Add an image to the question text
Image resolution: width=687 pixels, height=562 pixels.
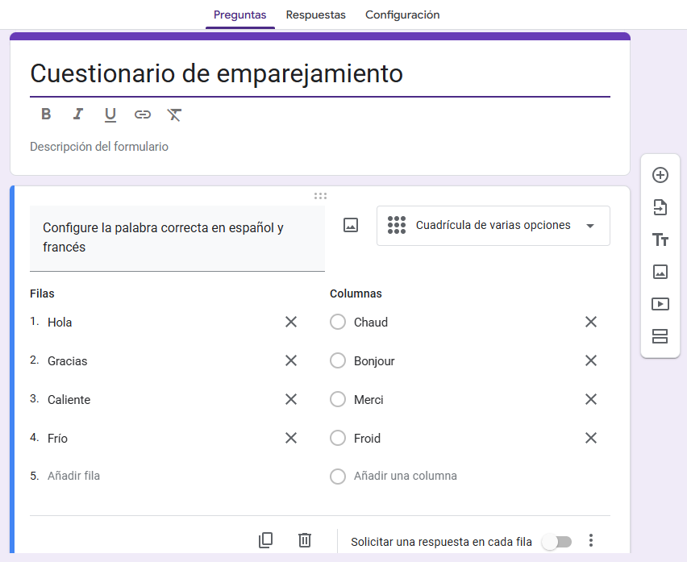[x=350, y=225]
